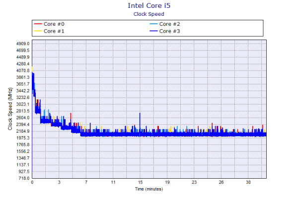298x198 pixels.
Task: Click the 1765.8 y-axis value
Action: (x=23, y=145)
